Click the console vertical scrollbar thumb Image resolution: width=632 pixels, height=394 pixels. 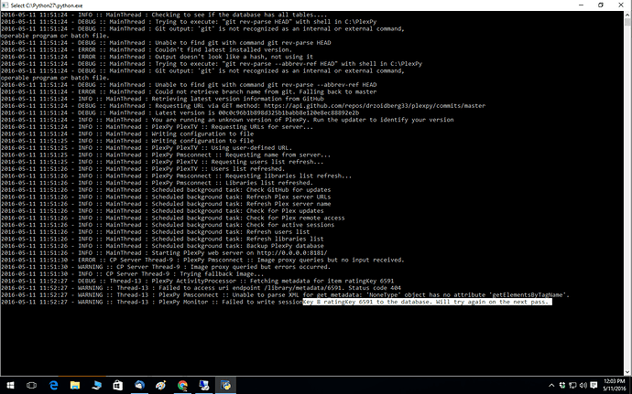coord(627,22)
